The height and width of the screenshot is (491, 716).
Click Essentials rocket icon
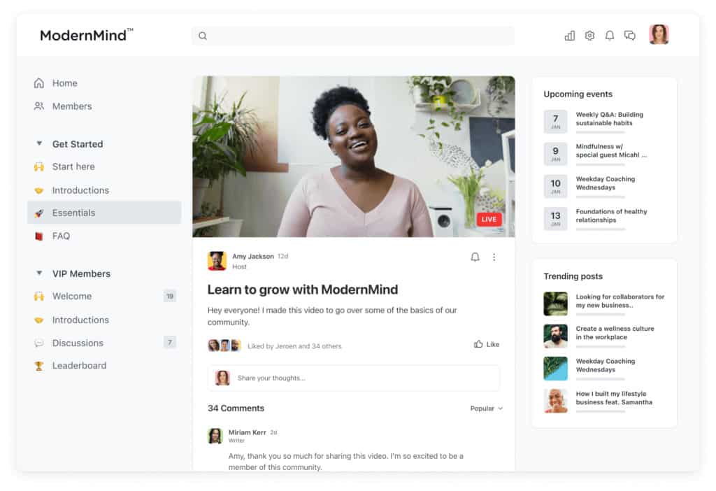(x=39, y=213)
